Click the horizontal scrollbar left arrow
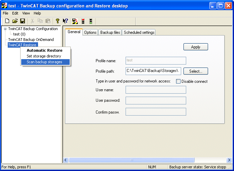This screenshot has height=171, width=234. [66, 160]
